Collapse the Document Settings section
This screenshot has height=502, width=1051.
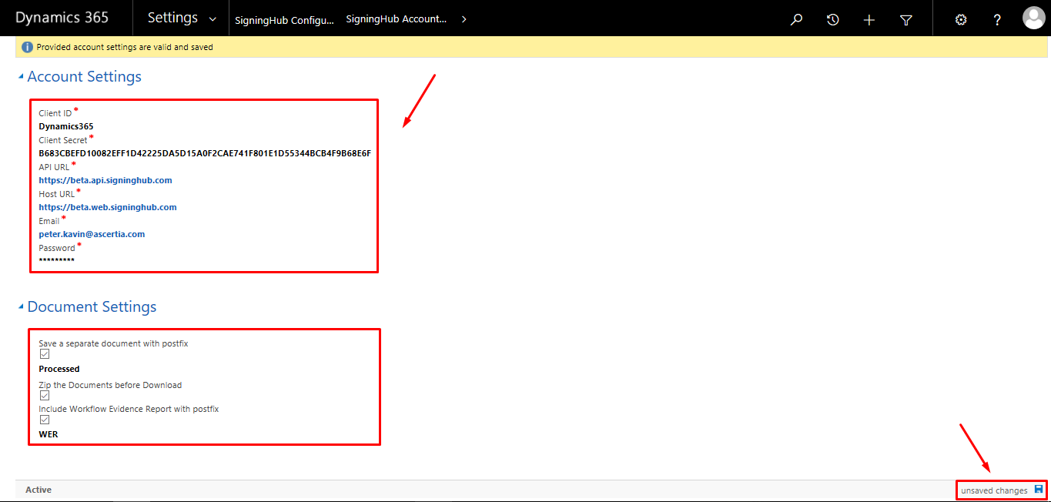click(x=21, y=307)
